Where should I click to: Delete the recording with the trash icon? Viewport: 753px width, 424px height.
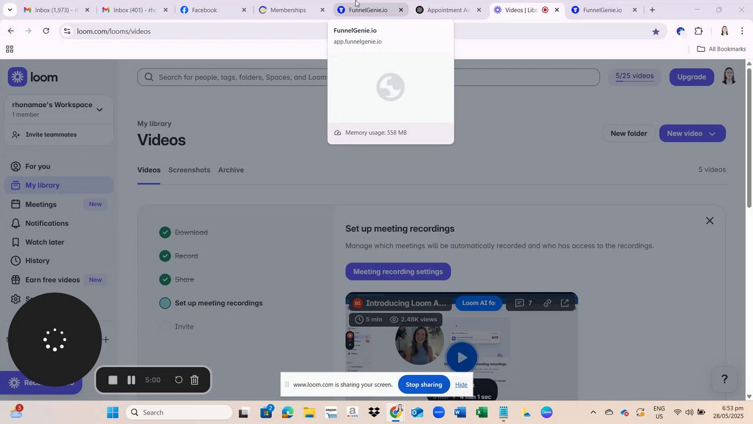[195, 380]
